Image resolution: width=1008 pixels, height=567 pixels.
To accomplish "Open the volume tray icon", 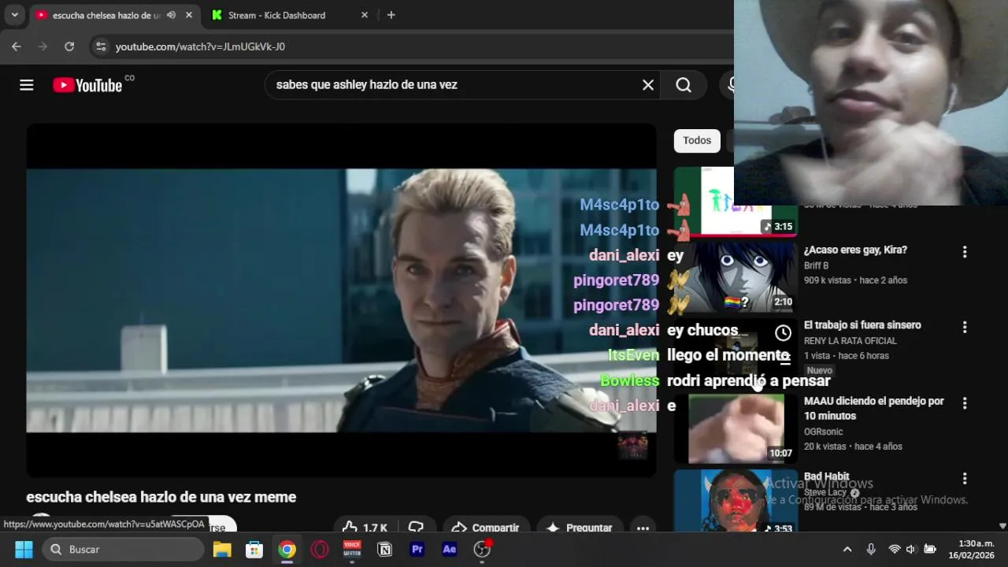I will 911,549.
